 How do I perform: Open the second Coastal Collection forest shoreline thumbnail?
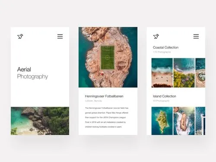pyautogui.click(x=184, y=73)
